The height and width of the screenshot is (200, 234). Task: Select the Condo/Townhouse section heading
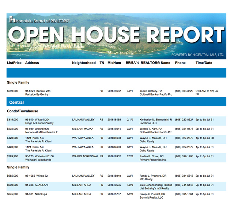23,111
